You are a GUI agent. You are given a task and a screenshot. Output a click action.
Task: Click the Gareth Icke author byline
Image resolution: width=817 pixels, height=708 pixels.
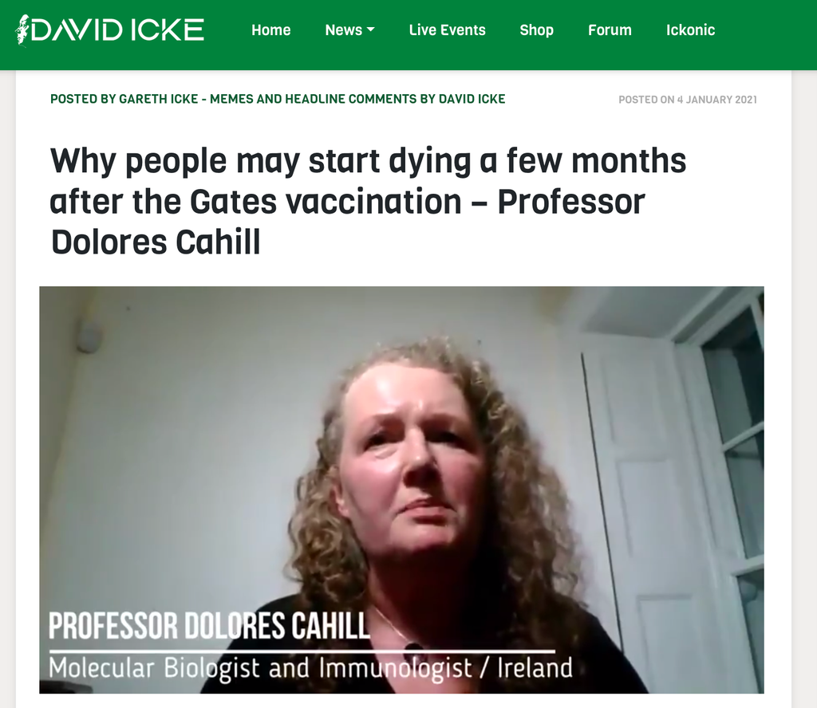[x=124, y=99]
